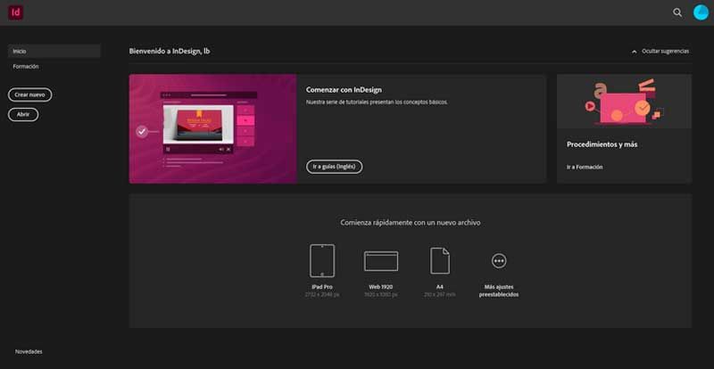Click the InDesign Id logo icon
The height and width of the screenshot is (369, 714).
coord(15,12)
